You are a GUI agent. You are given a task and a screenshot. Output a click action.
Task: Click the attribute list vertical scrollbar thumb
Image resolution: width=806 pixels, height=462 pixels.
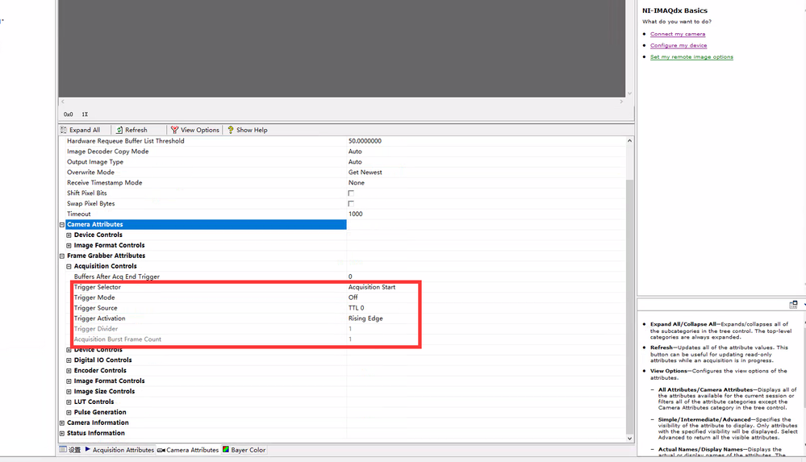[x=629, y=307]
